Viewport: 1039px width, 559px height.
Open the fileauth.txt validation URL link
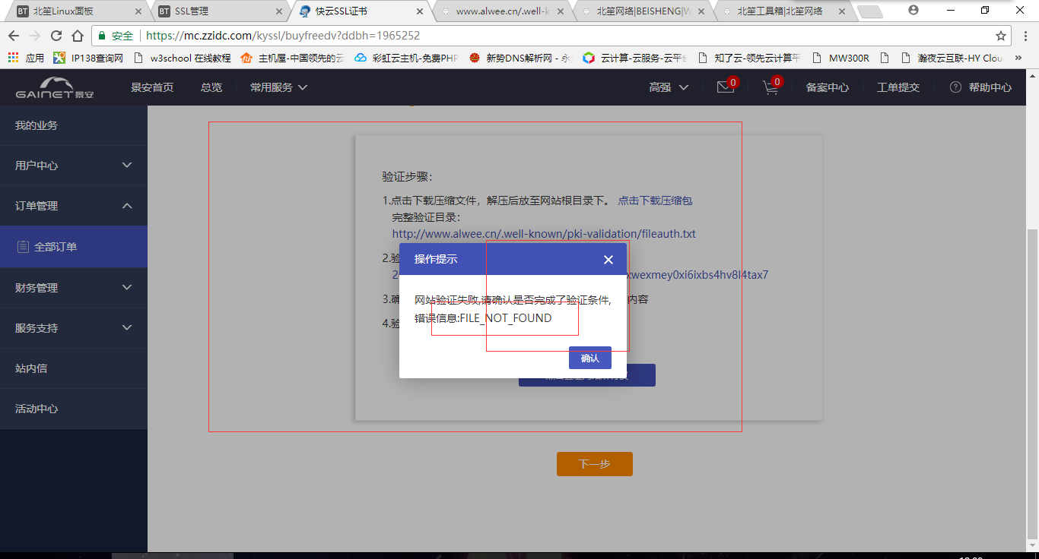pyautogui.click(x=544, y=234)
